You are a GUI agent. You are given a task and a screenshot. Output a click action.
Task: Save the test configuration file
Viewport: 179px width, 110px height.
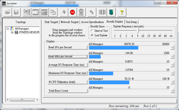tap(16, 12)
